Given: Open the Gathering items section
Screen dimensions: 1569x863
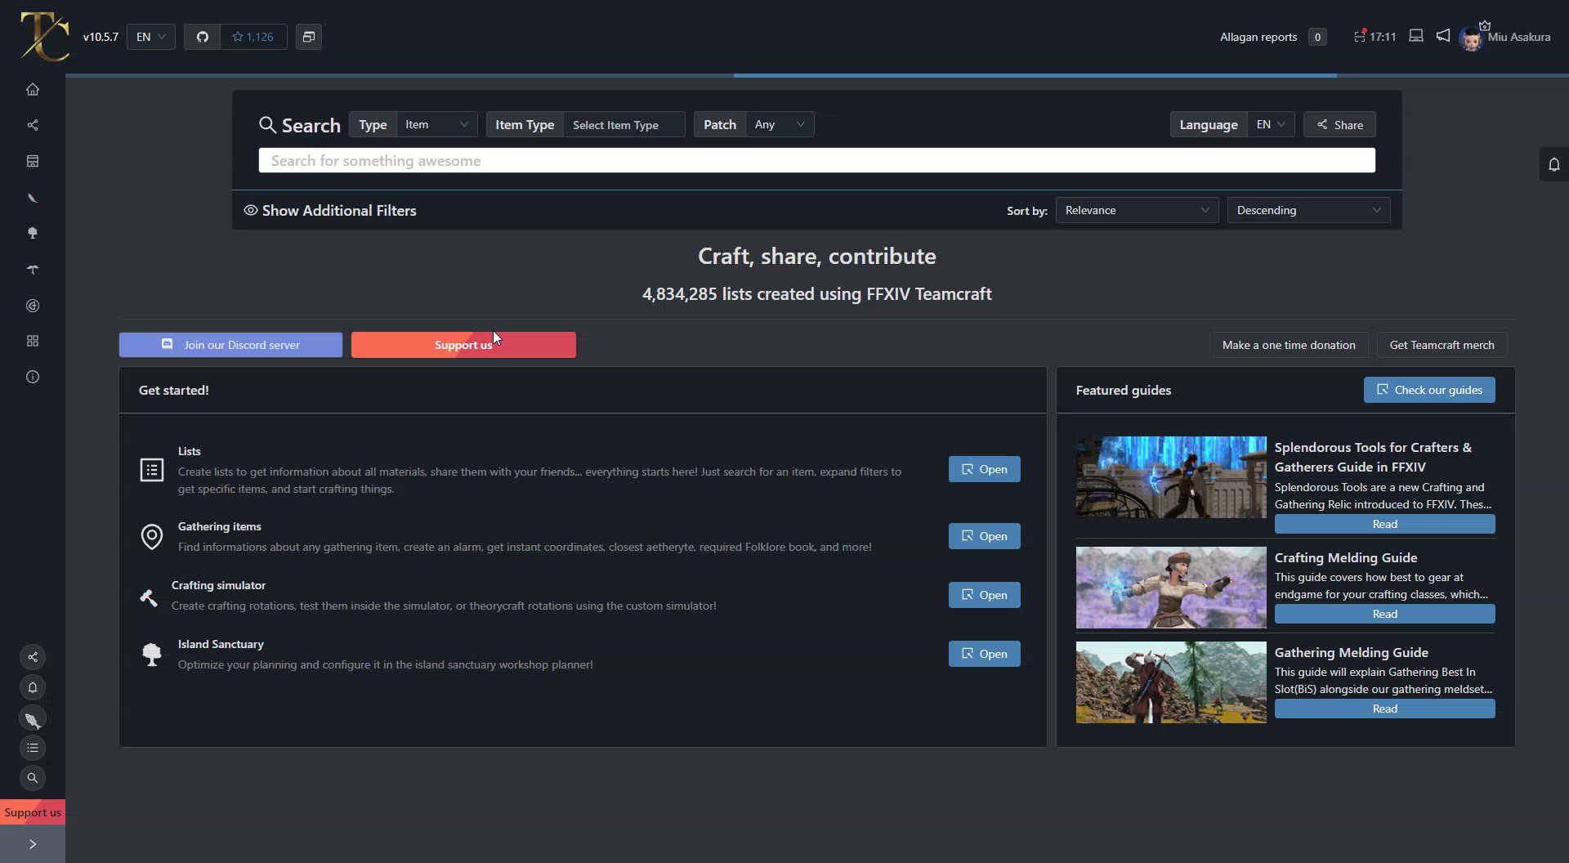Looking at the screenshot, I should click(984, 536).
